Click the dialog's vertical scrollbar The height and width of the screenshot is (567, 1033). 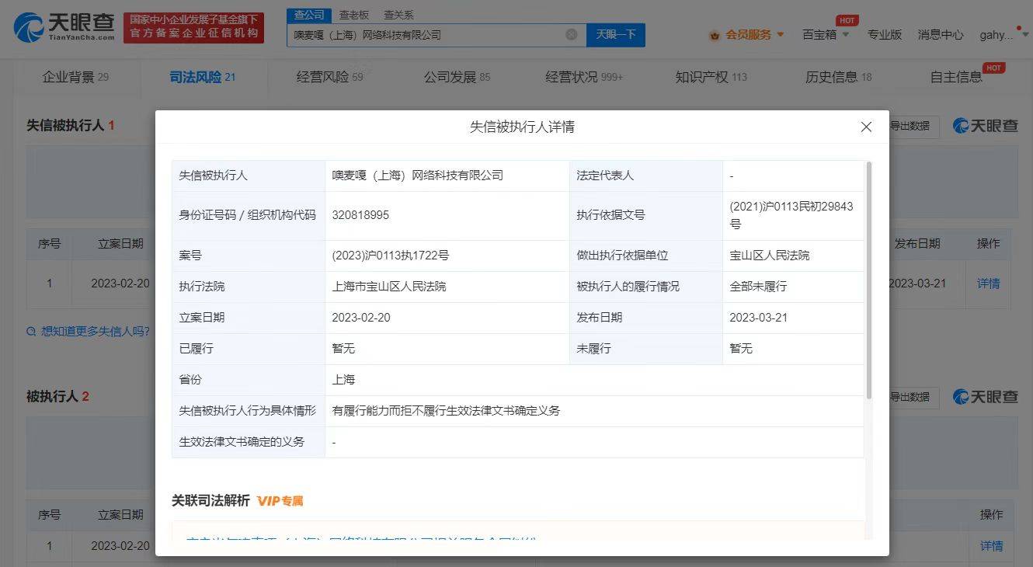click(868, 280)
